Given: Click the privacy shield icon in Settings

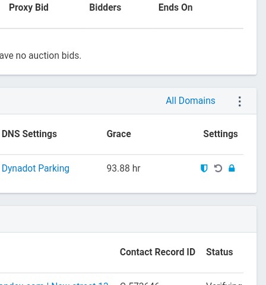Looking at the screenshot, I should point(204,169).
